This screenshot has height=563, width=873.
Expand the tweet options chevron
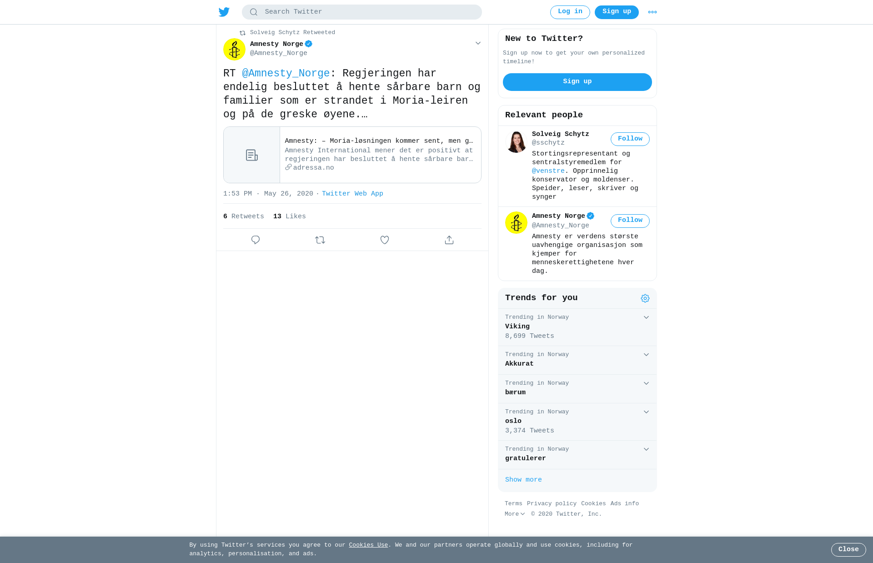(478, 43)
